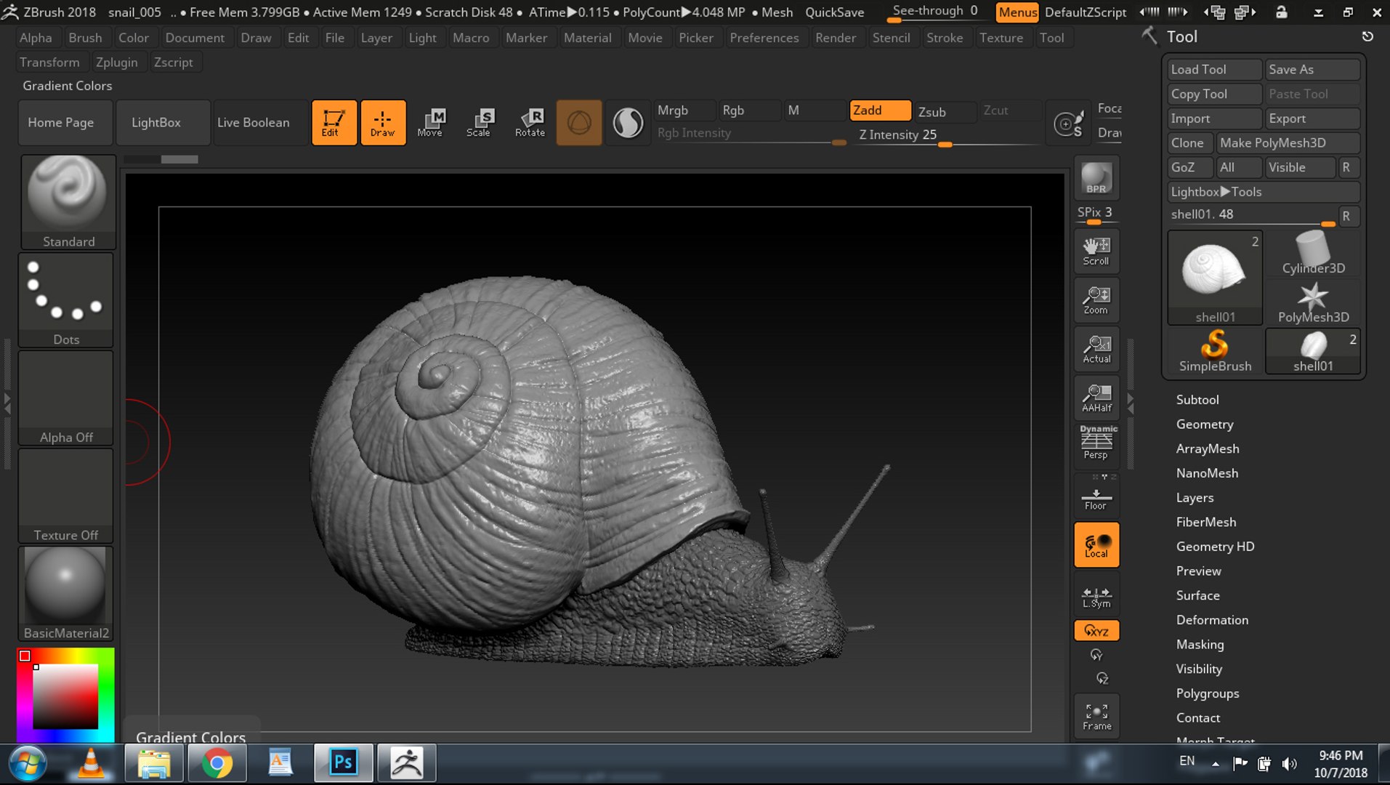Viewport: 1390px width, 785px height.
Task: Pick the Standard brush thumbnail
Action: point(68,202)
